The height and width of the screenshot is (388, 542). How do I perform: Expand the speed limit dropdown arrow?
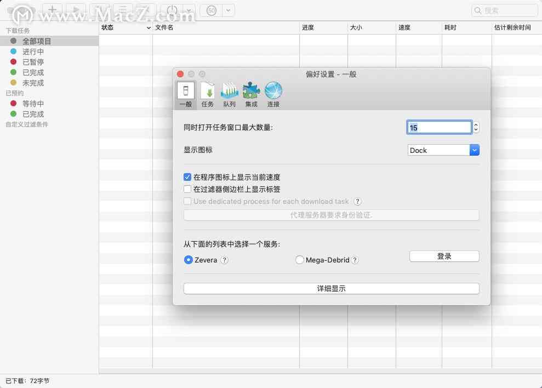coord(228,10)
